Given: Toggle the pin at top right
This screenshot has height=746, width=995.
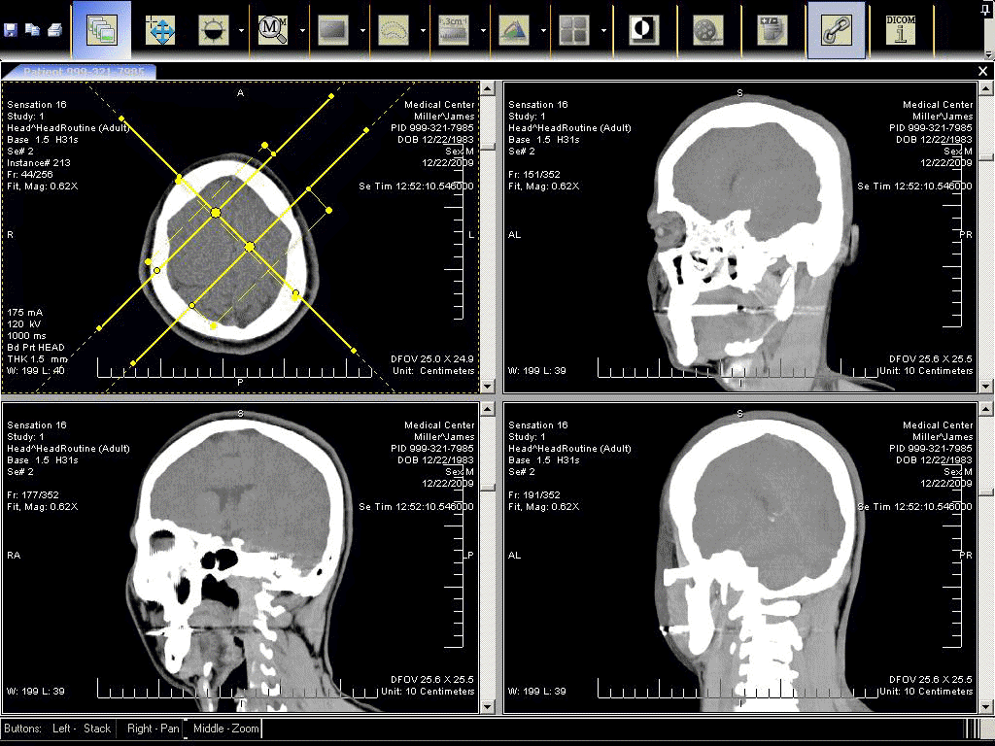Looking at the screenshot, I should (985, 11).
